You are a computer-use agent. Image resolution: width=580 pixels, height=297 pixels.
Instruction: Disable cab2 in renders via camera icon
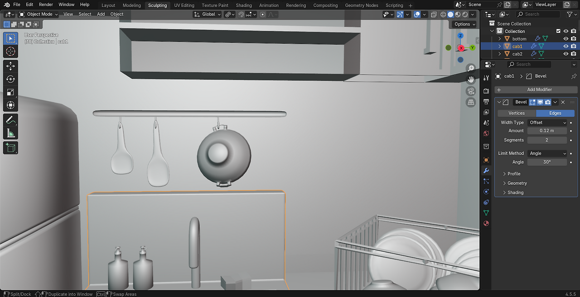coord(573,54)
